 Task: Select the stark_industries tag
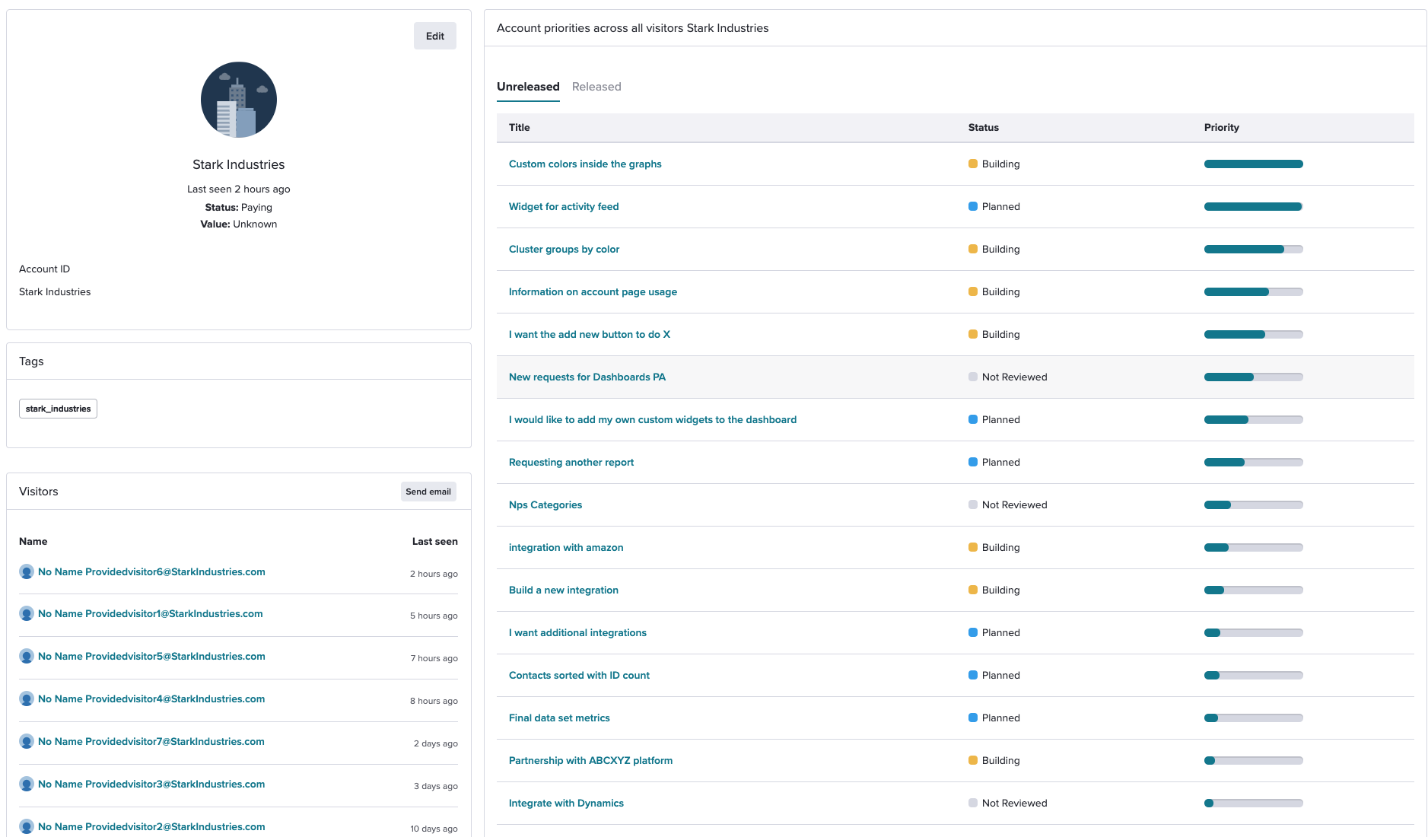(x=58, y=409)
